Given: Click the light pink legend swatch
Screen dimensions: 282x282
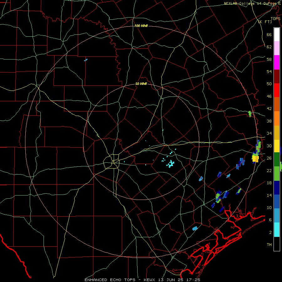Looking at the screenshot, I should pos(277,48).
